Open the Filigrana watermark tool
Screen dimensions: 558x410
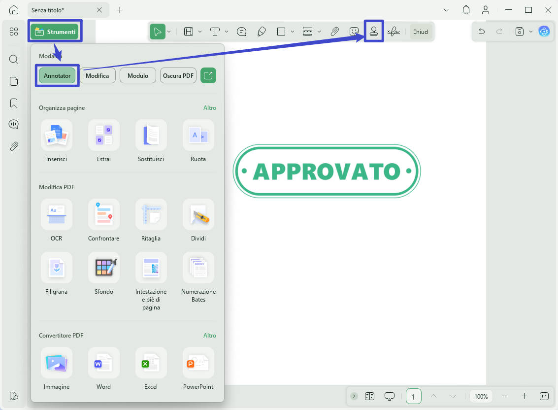point(57,273)
